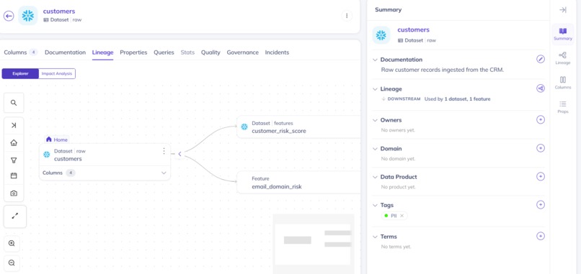This screenshot has height=274, width=581.
Task: Open the Incidents tab
Action: tap(277, 52)
